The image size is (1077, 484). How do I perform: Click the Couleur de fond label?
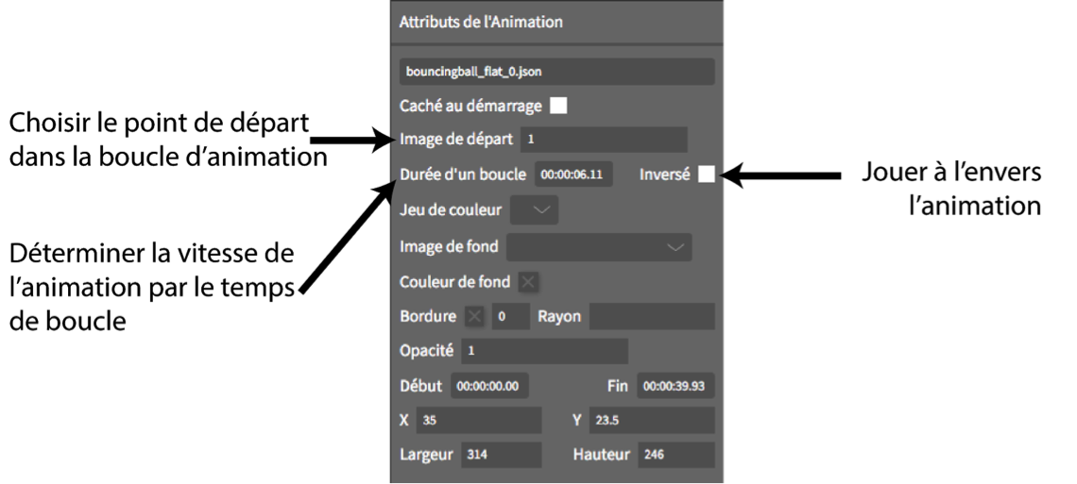coord(454,282)
